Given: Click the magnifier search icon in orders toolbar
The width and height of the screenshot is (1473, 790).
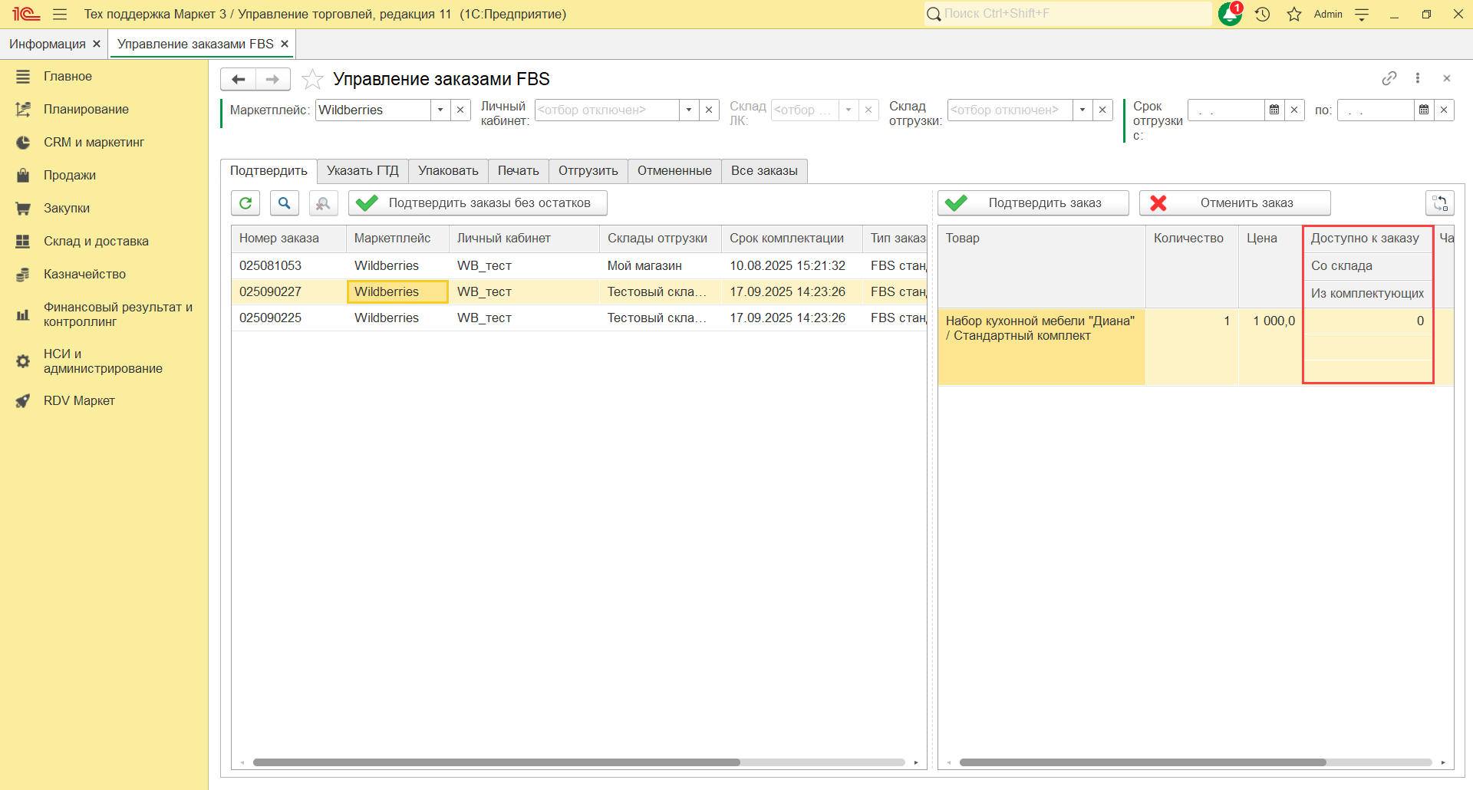Looking at the screenshot, I should (284, 203).
